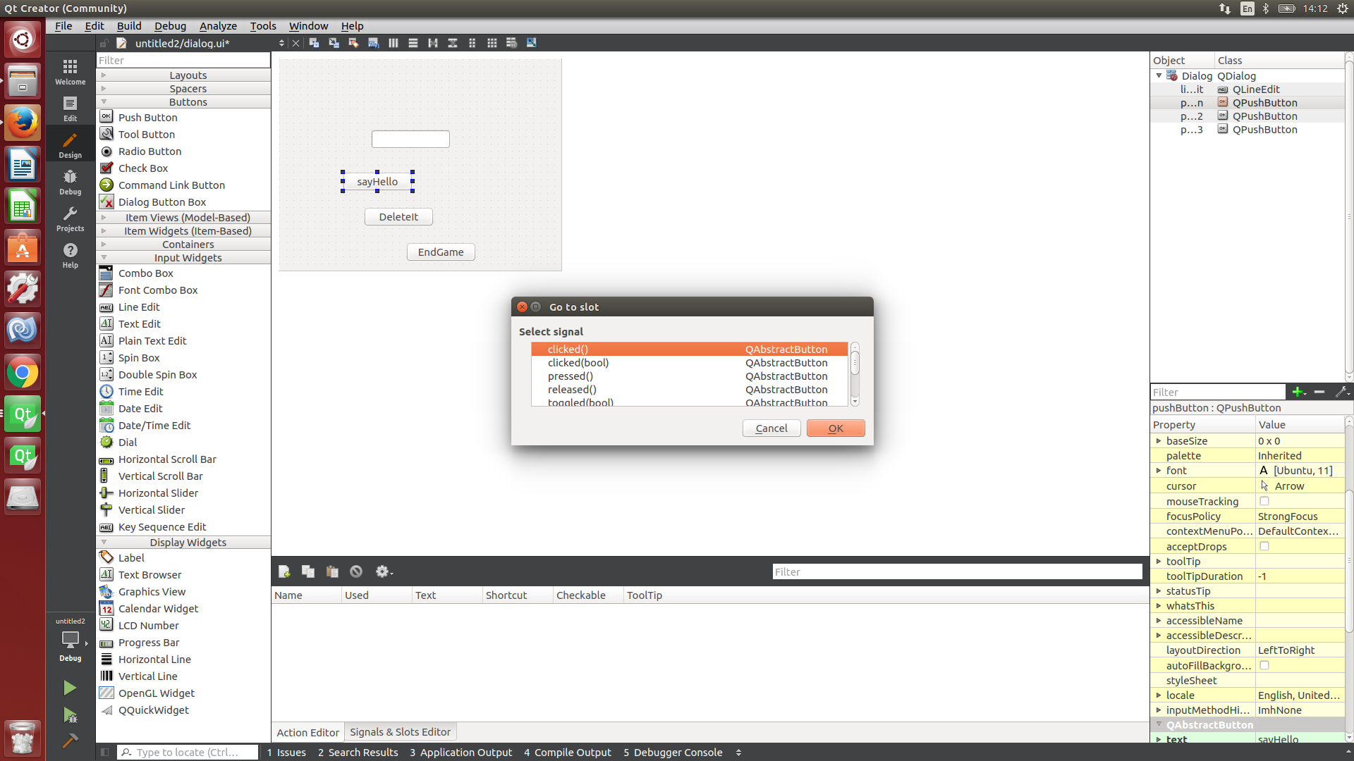The image size is (1354, 761).
Task: Switch to Projects mode in sidebar
Action: (70, 218)
